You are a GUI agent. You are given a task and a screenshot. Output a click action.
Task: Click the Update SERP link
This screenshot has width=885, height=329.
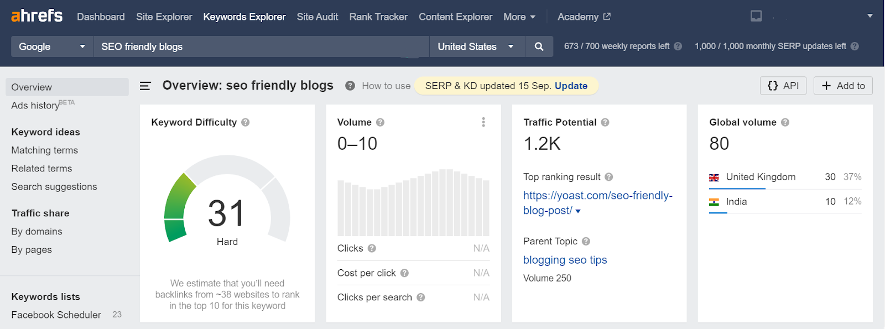click(571, 86)
